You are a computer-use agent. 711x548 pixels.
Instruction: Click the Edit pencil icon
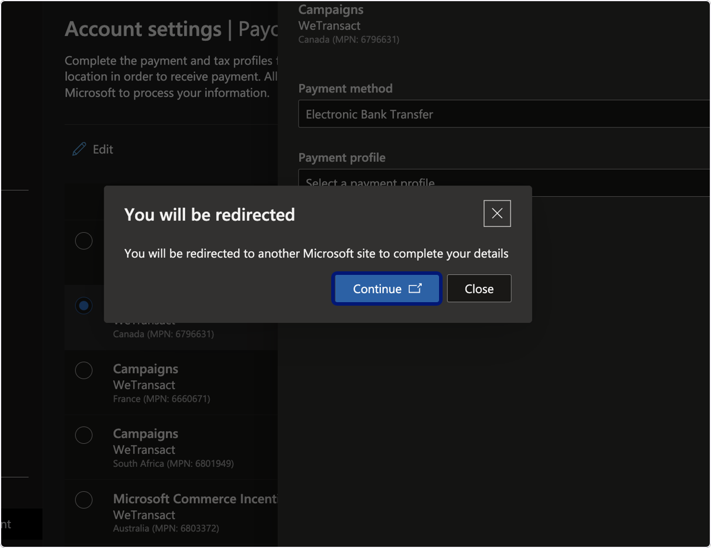pyautogui.click(x=79, y=149)
